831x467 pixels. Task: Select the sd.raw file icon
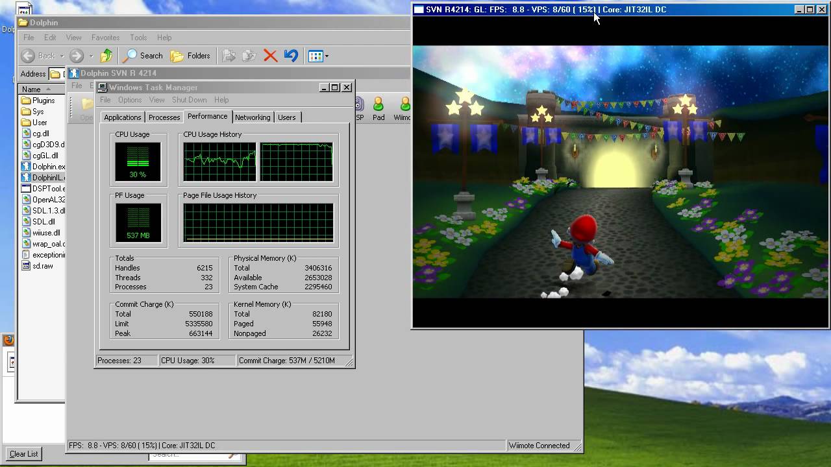[x=26, y=266]
